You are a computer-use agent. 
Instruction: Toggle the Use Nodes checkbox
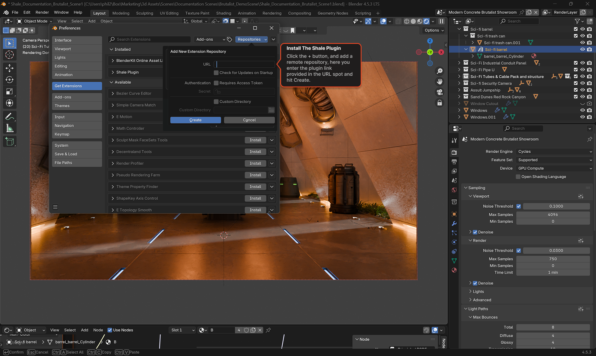tap(110, 330)
